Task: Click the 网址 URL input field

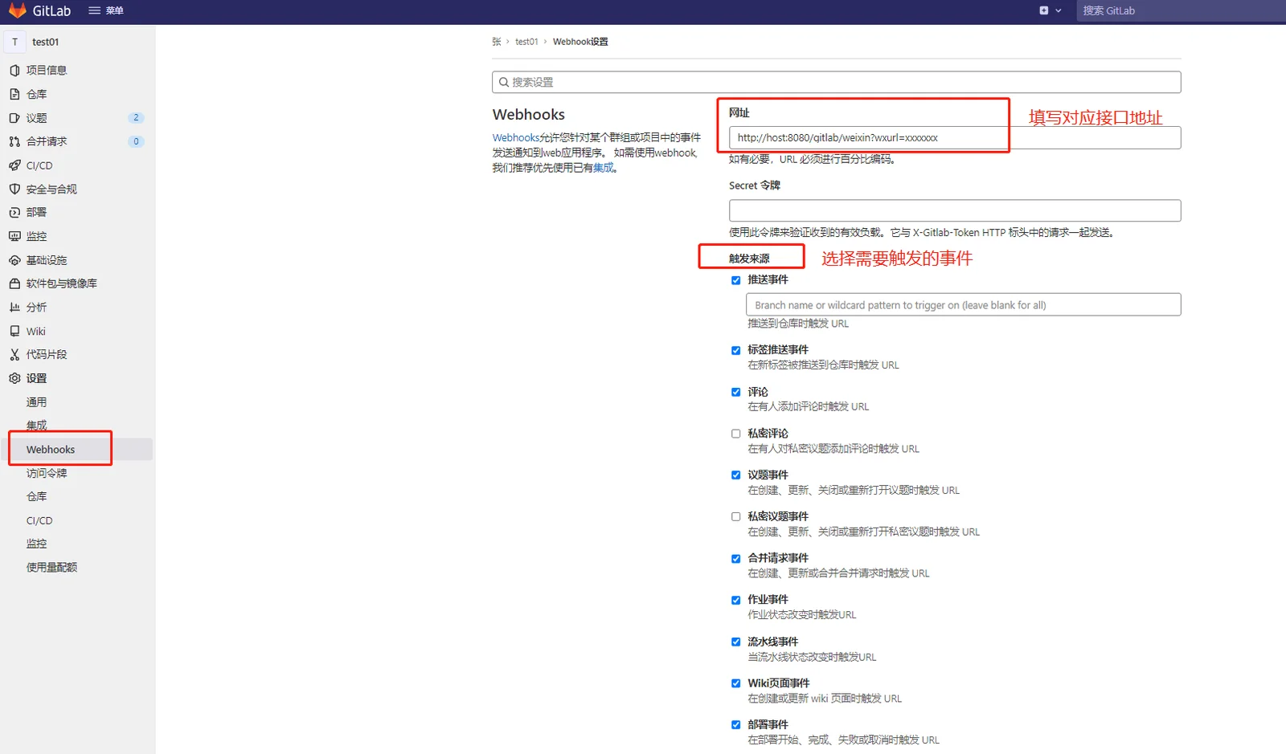Action: [955, 138]
